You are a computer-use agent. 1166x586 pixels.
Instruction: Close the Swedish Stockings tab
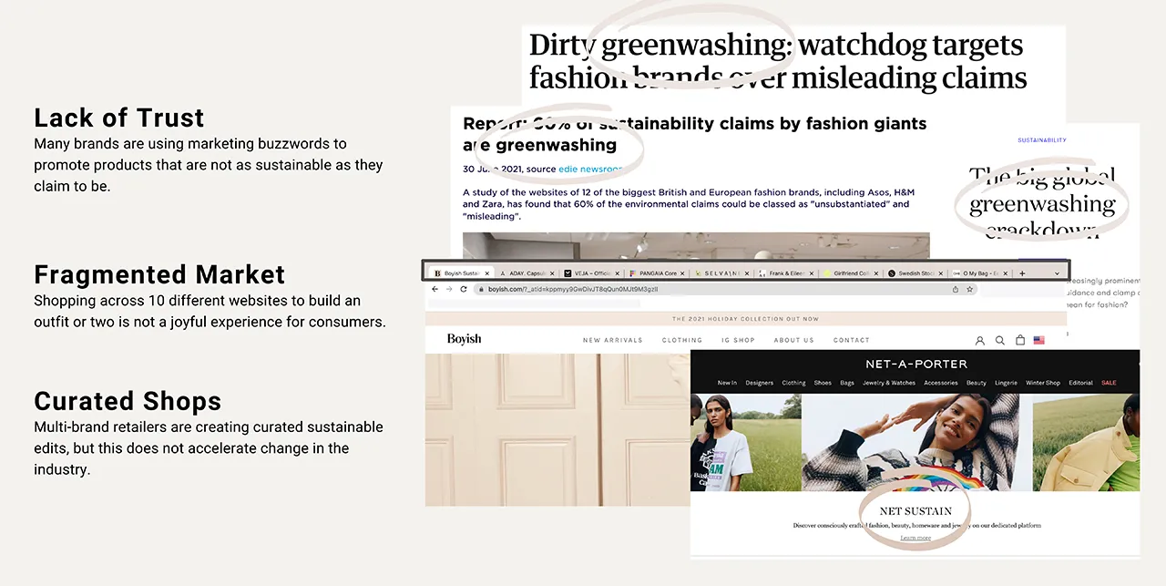(x=941, y=272)
